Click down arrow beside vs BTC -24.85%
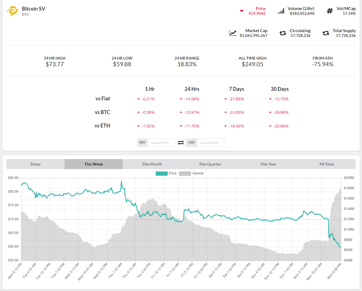Image resolution: width=362 pixels, height=291 pixels. (x=226, y=112)
